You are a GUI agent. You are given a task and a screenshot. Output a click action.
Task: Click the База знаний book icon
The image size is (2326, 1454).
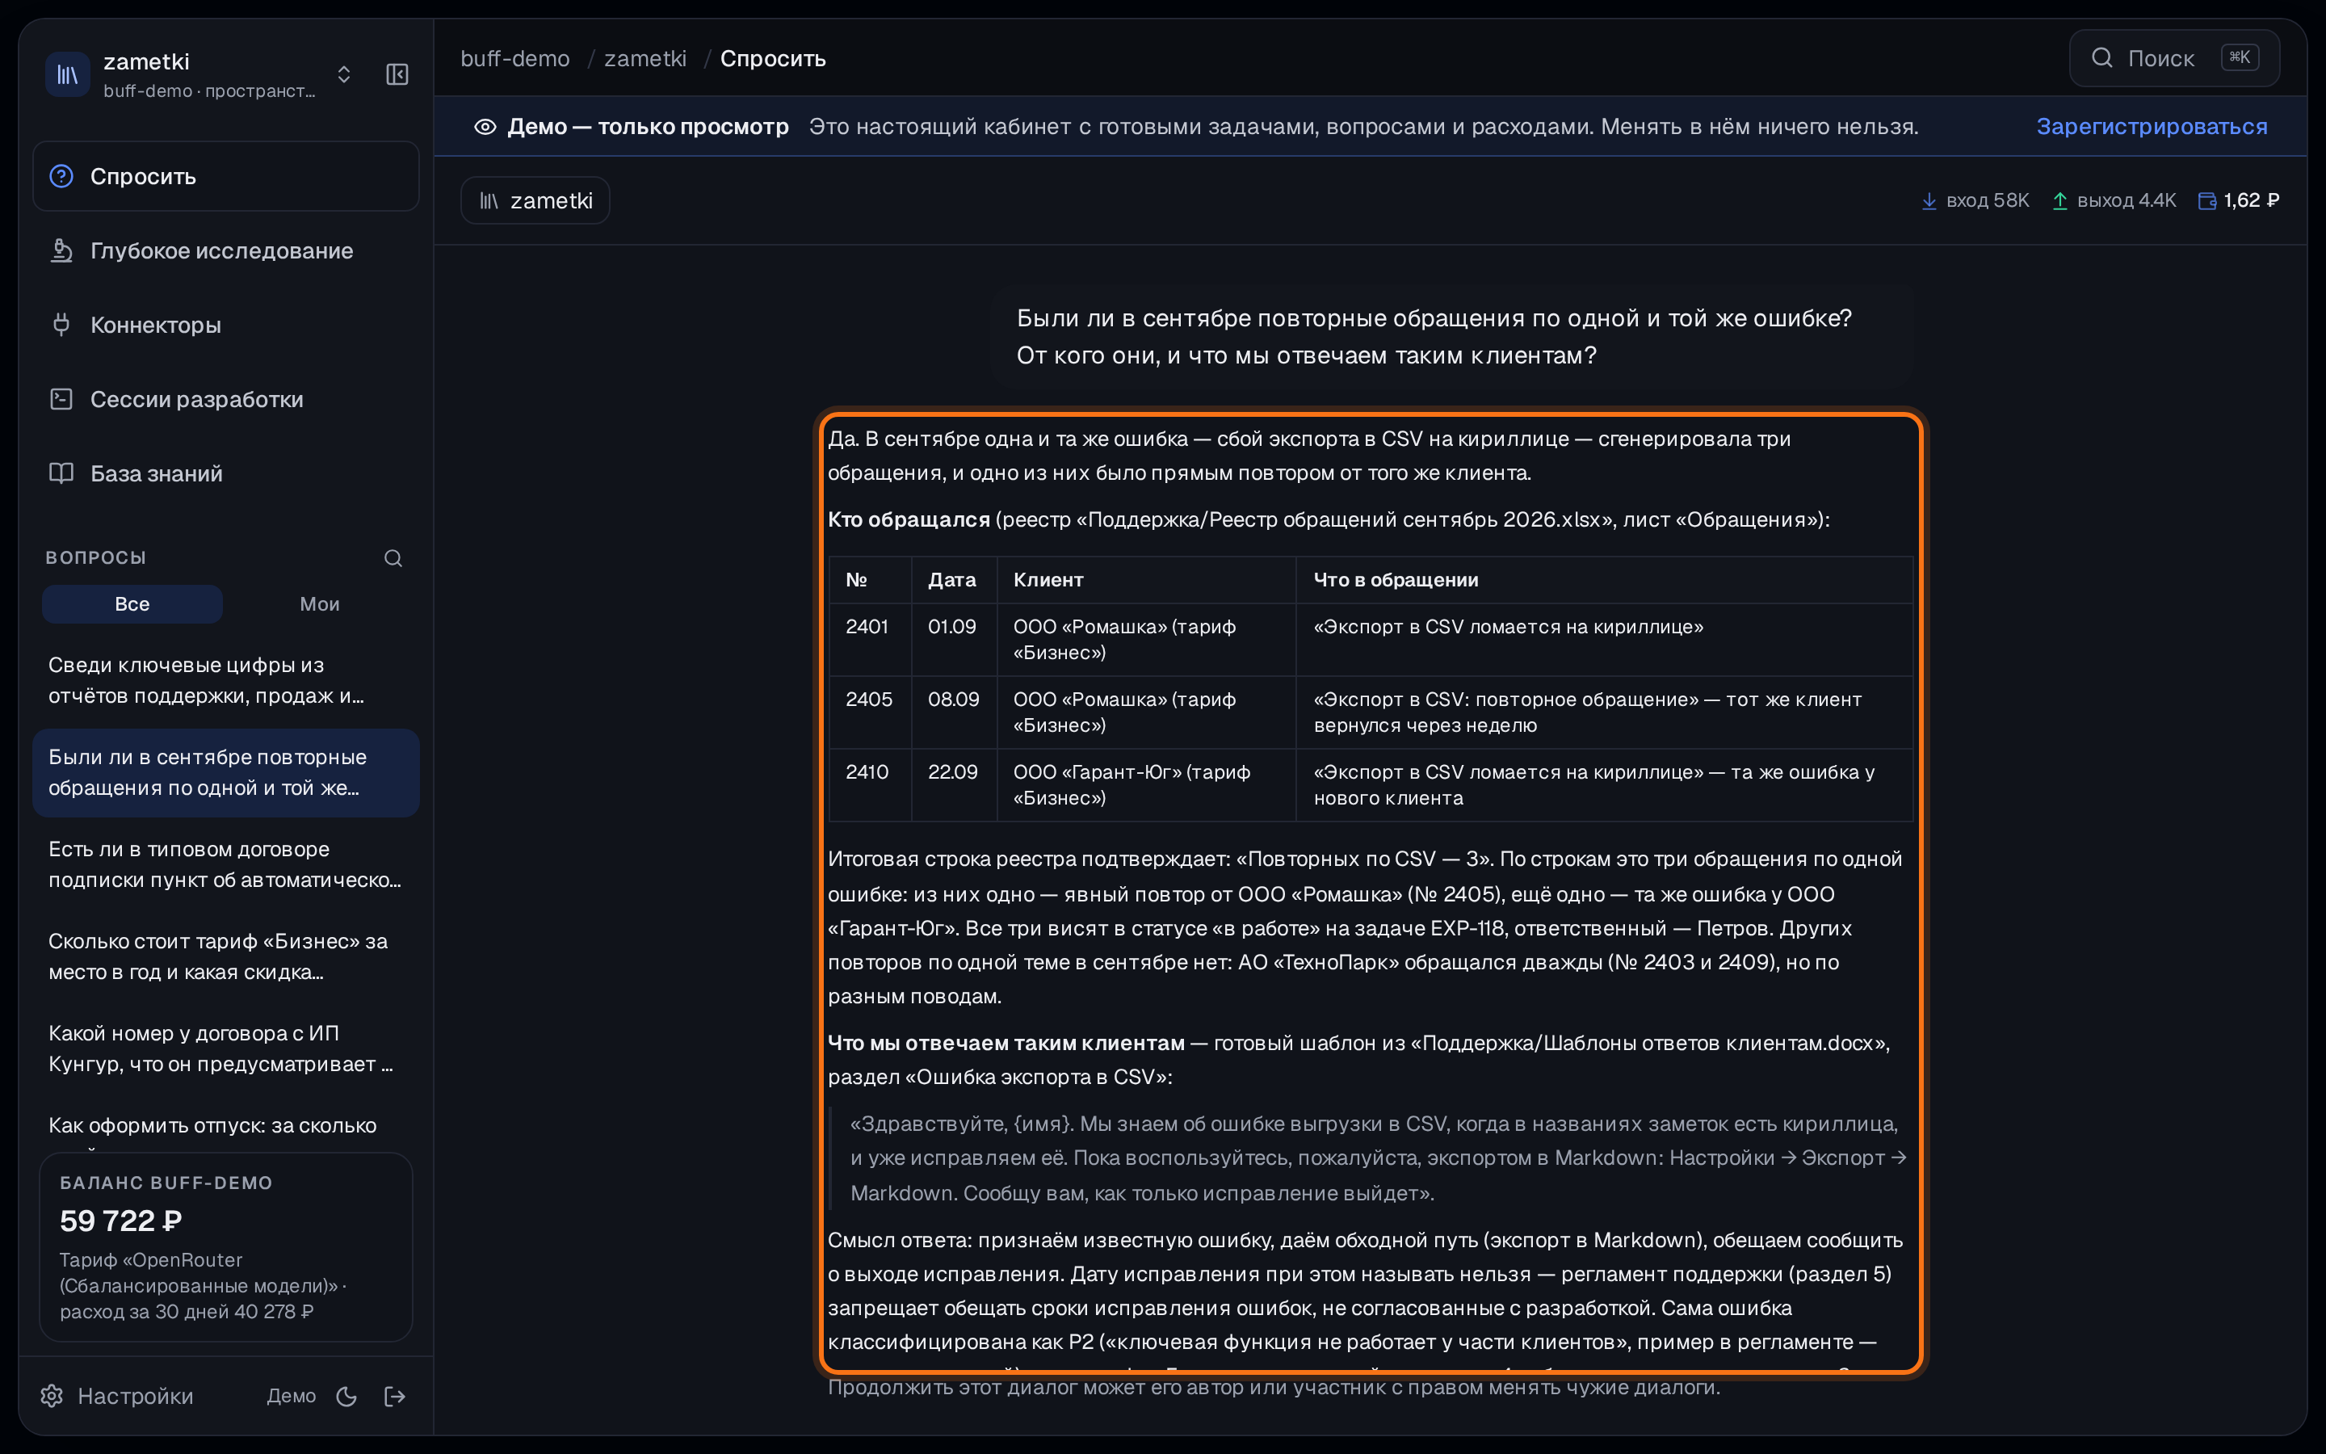(61, 473)
